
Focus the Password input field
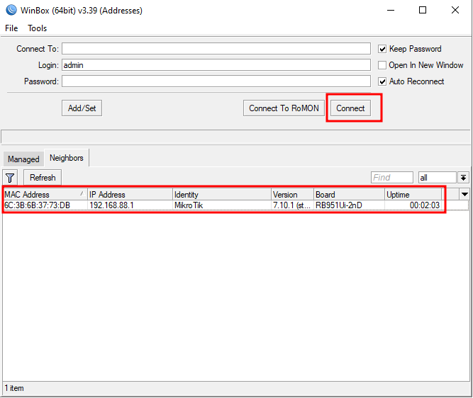click(216, 81)
